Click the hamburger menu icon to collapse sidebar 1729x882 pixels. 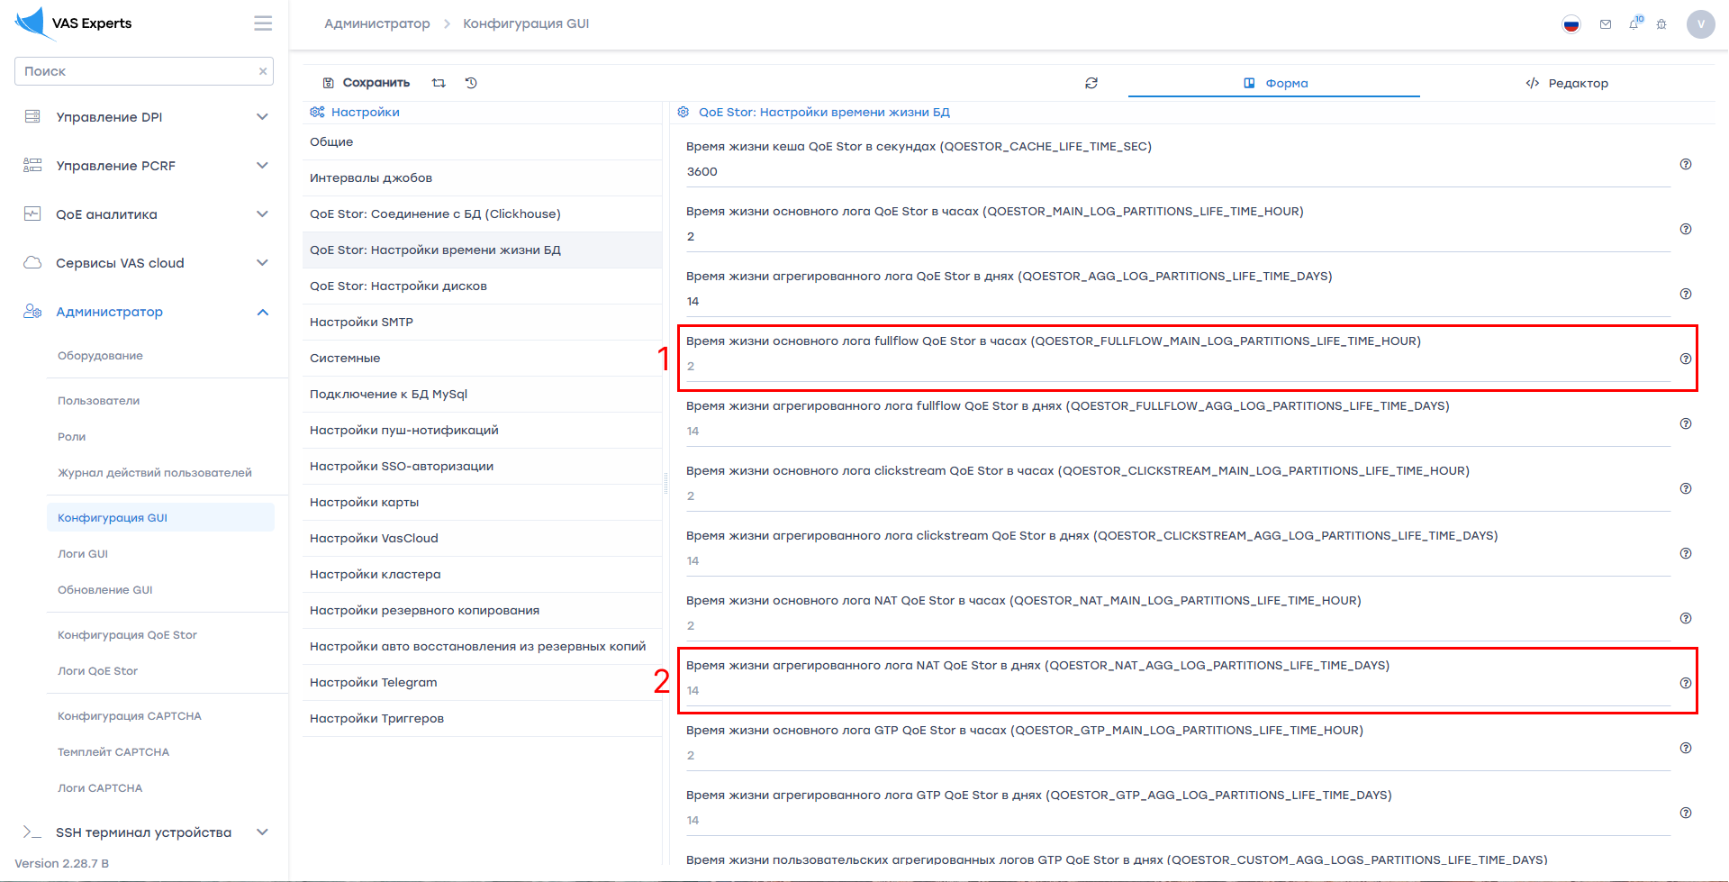(263, 23)
